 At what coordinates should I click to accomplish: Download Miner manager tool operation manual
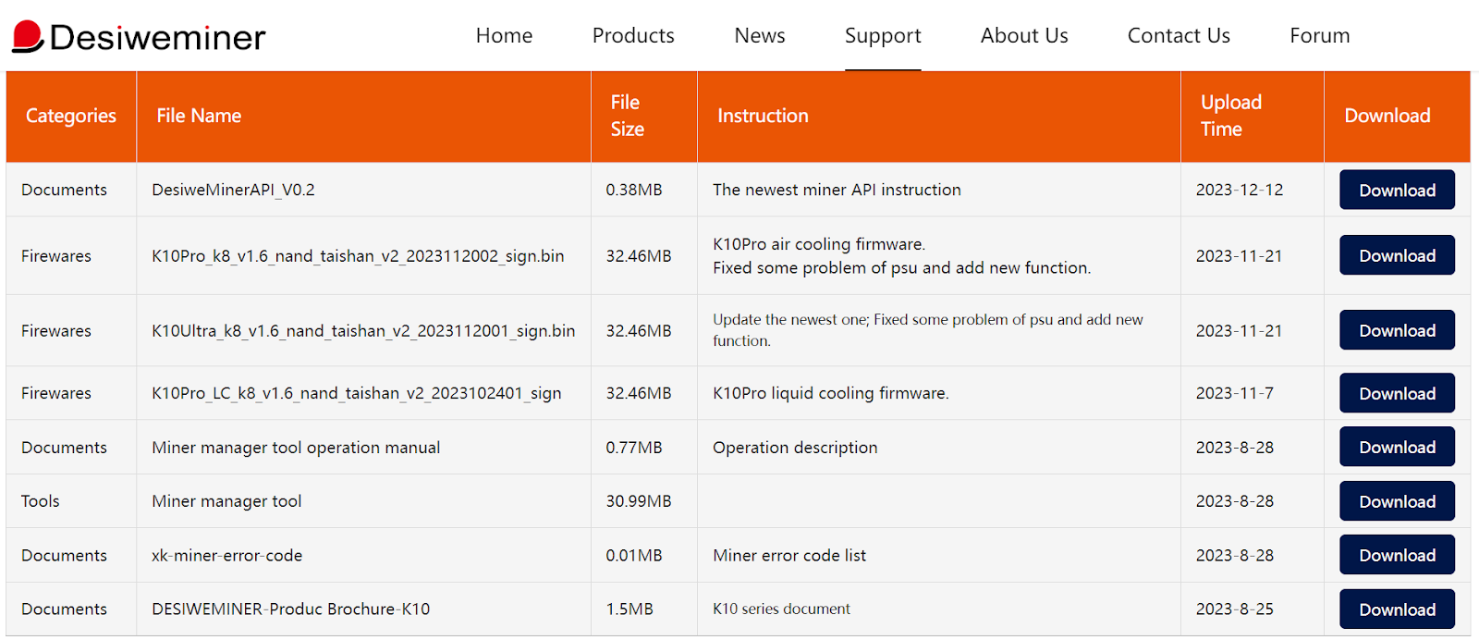point(1396,447)
